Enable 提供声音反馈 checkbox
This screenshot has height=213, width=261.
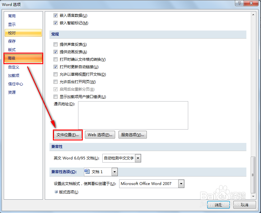tap(55, 45)
